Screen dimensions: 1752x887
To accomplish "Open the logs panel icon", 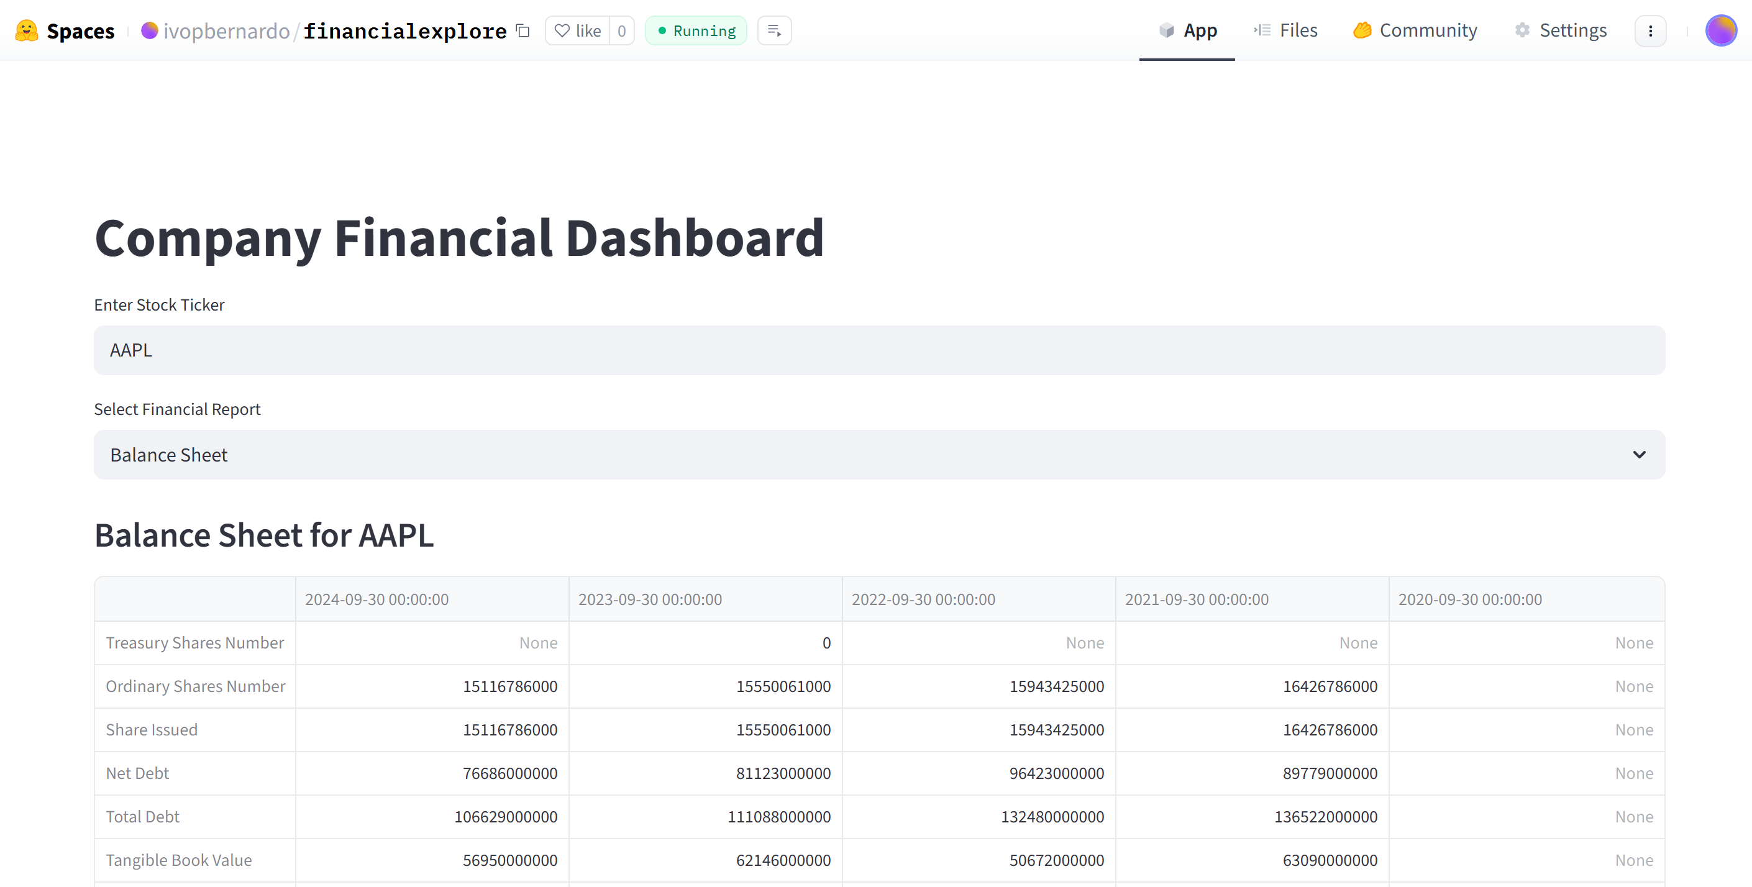I will (x=774, y=30).
